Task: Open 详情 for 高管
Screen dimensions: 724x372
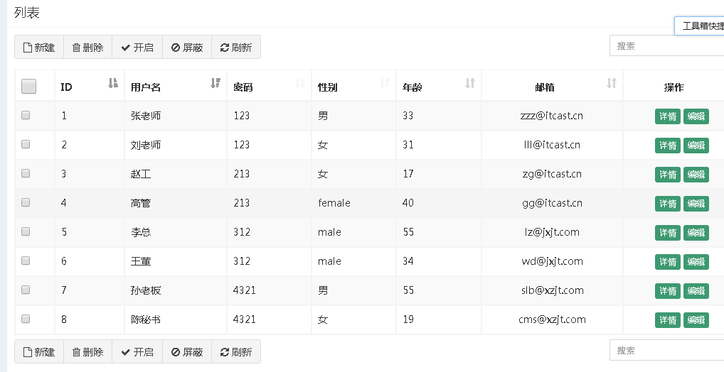Action: tap(668, 203)
